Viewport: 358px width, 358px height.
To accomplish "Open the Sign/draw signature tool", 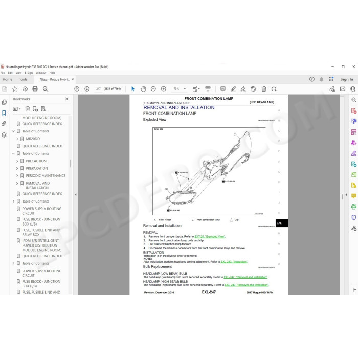I will [x=243, y=89].
